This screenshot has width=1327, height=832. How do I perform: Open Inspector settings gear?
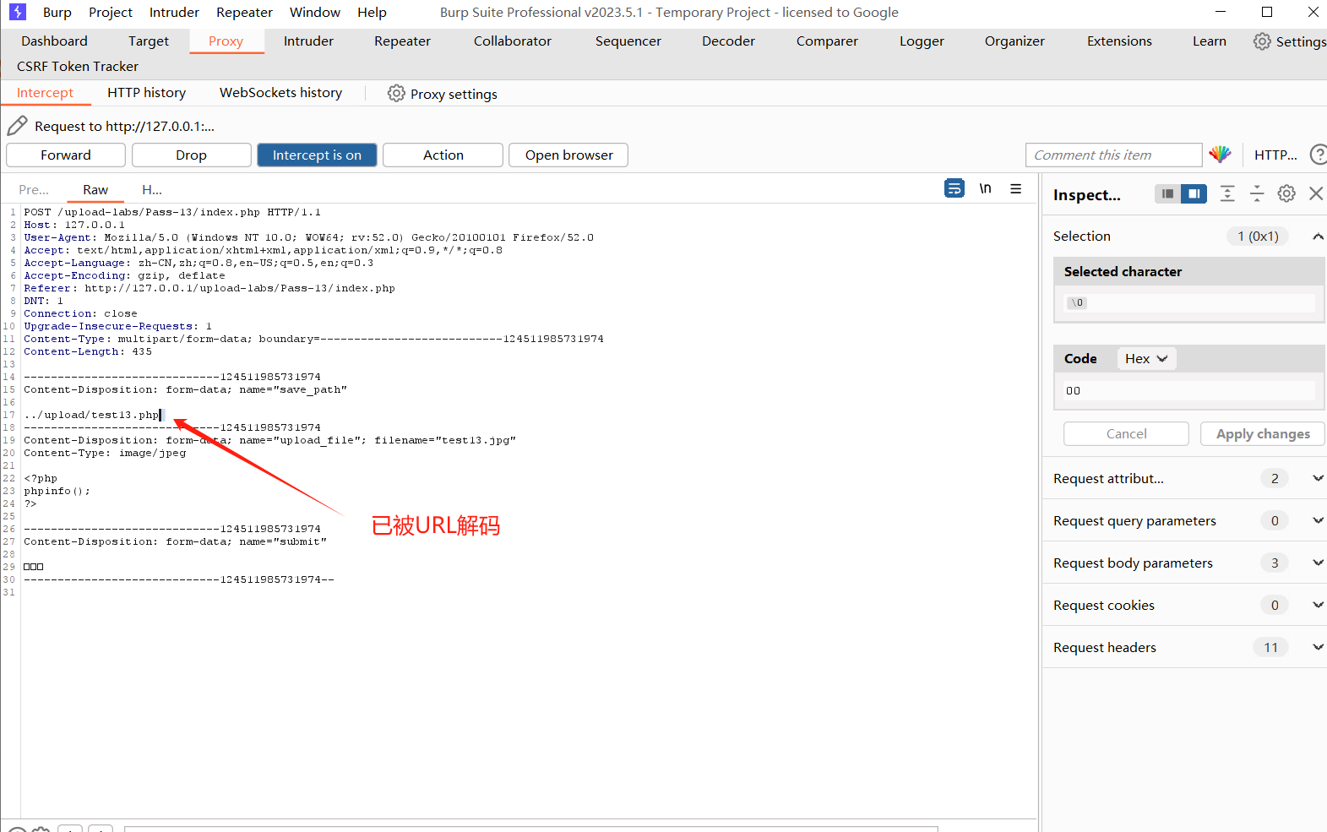pyautogui.click(x=1286, y=193)
